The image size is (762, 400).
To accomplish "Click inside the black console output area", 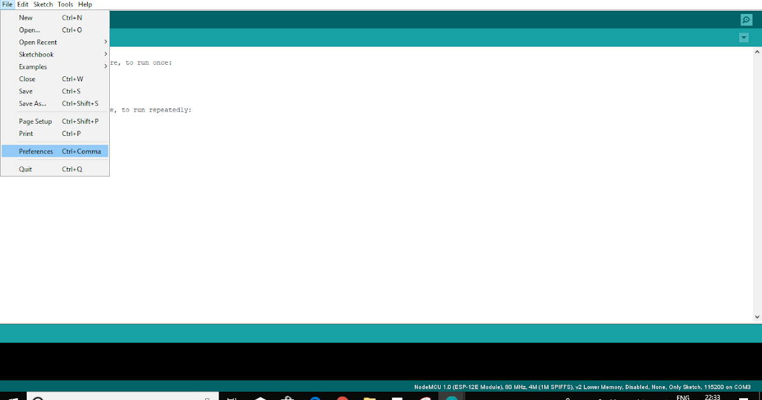I will 381,361.
